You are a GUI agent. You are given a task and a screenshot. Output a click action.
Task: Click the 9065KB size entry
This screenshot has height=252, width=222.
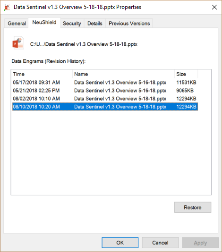pyautogui.click(x=185, y=91)
